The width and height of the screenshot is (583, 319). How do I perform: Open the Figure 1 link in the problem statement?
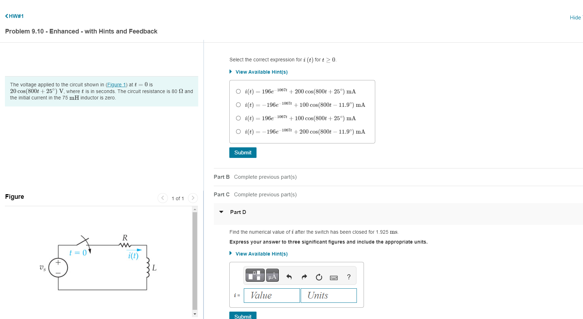[x=116, y=84]
